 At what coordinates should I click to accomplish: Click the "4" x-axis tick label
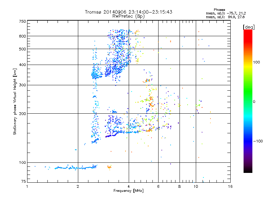(129, 186)
